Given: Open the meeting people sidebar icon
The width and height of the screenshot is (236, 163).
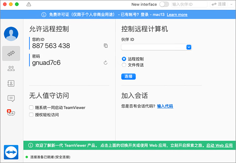Looking at the screenshot, I should pos(11,69).
